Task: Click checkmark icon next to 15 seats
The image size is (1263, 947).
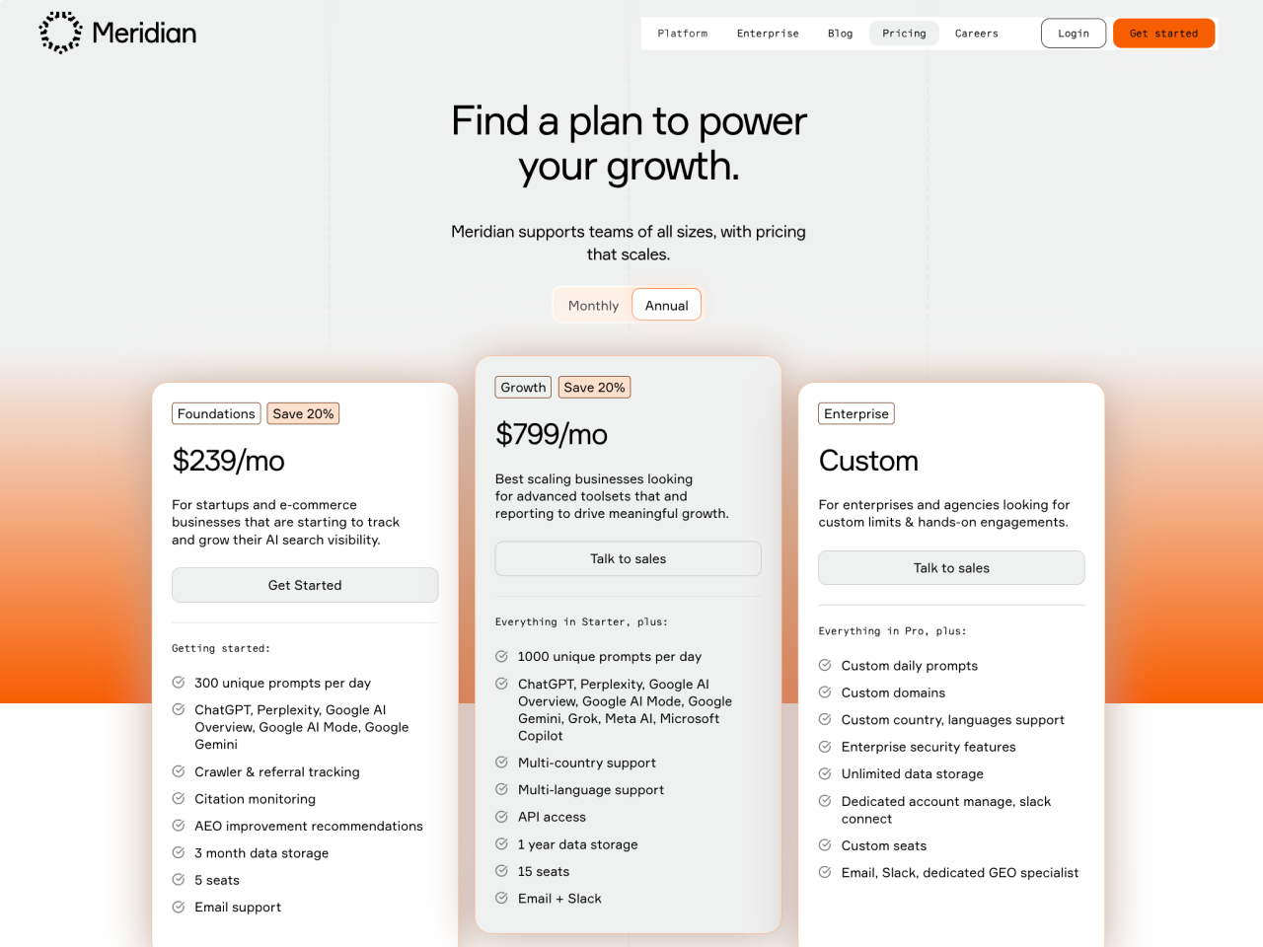Action: 501,870
